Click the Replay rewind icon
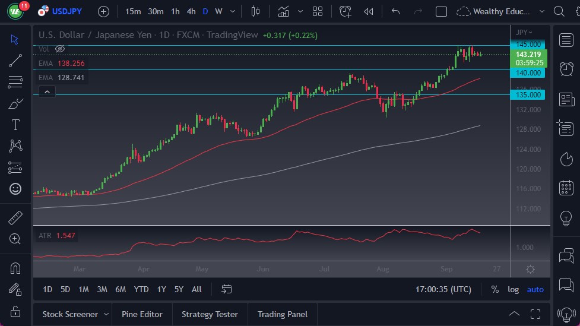Image resolution: width=580 pixels, height=326 pixels. (369, 11)
